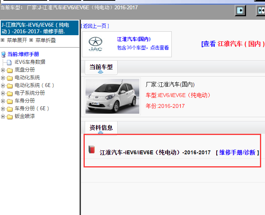
Task: Click the 电动化系统（6E）folder icon
Action: 10,85
